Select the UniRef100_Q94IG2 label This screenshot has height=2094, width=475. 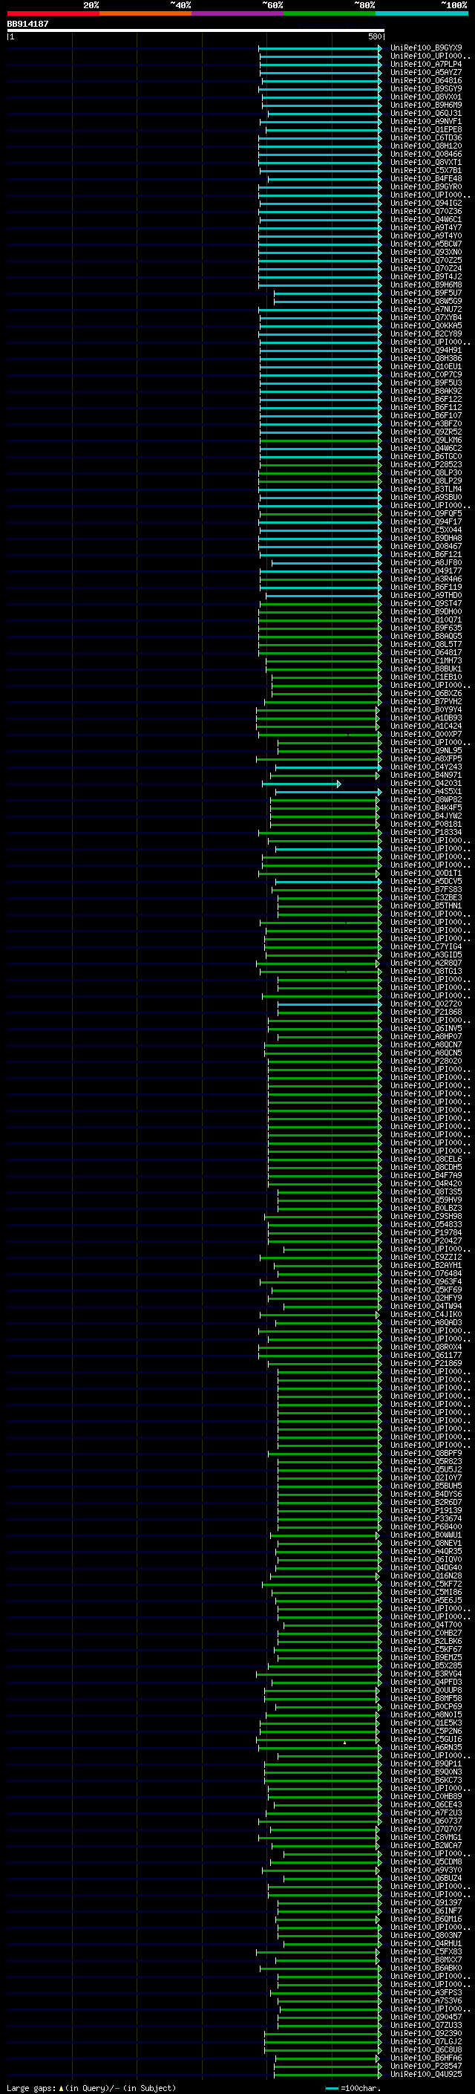[425, 204]
